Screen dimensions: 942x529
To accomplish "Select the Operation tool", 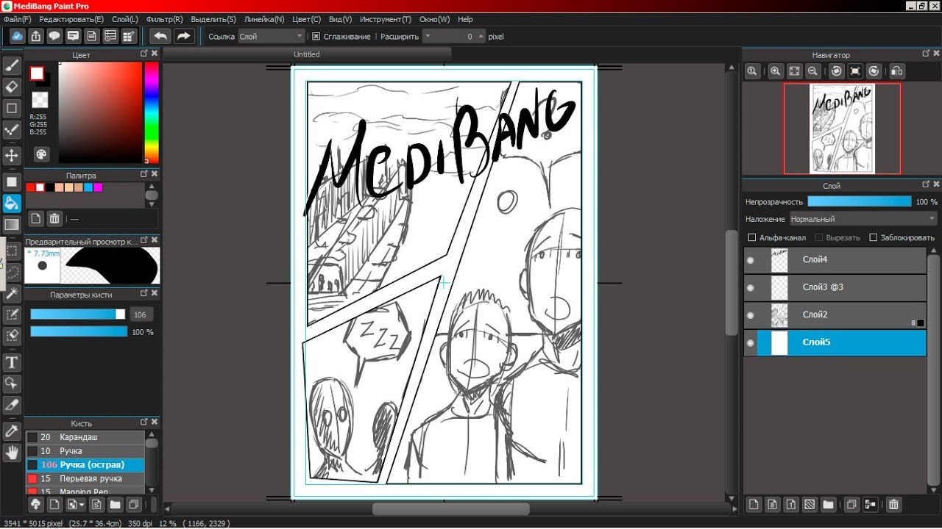I will tap(12, 384).
